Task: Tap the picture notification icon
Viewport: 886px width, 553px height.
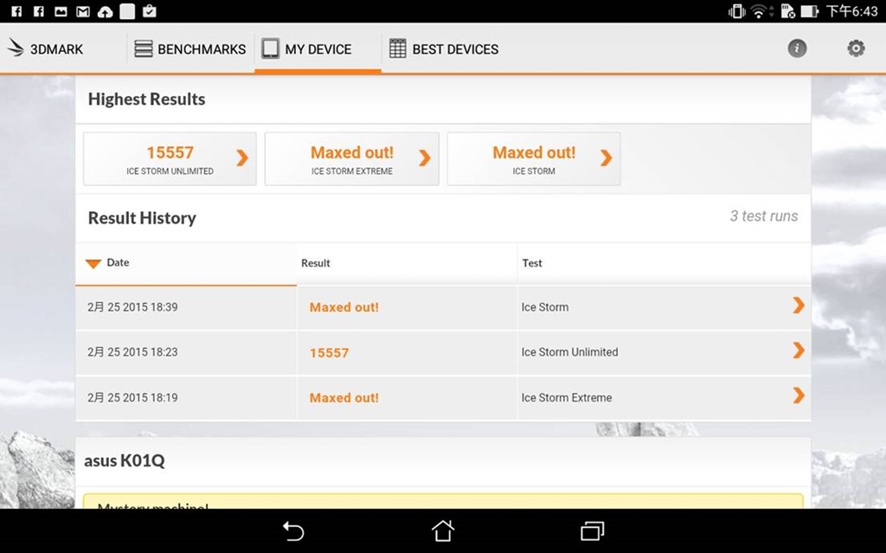Action: coord(61,11)
